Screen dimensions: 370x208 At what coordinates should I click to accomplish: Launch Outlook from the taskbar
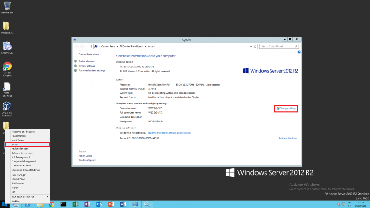point(99,204)
